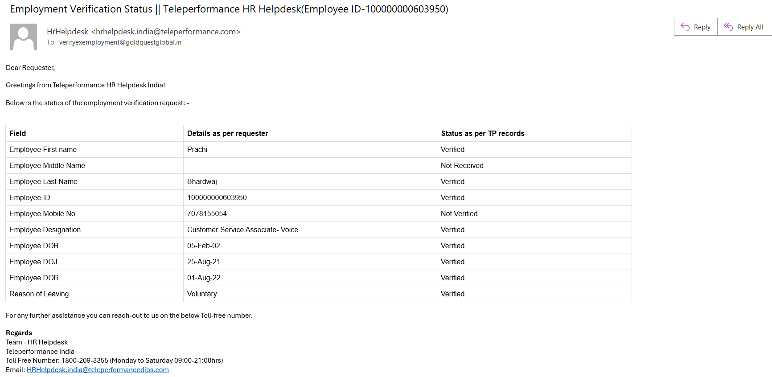Viewport: 772px width, 377px height.
Task: Select the 'Voluntary' reason of leaving cell
Action: (202, 294)
